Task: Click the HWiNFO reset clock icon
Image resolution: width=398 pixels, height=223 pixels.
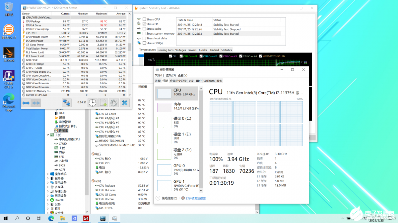Action: (93, 103)
